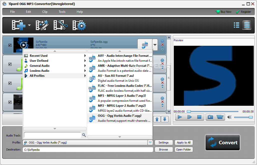This screenshot has height=165, width=257.
Task: Choose MP3 MPEG Layer-3 Audio
Action: point(120,98)
